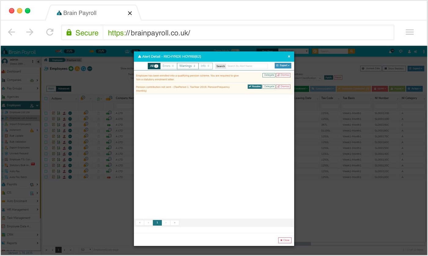Switch employee view to Basic
This screenshot has height=256, width=428.
pos(51,88)
